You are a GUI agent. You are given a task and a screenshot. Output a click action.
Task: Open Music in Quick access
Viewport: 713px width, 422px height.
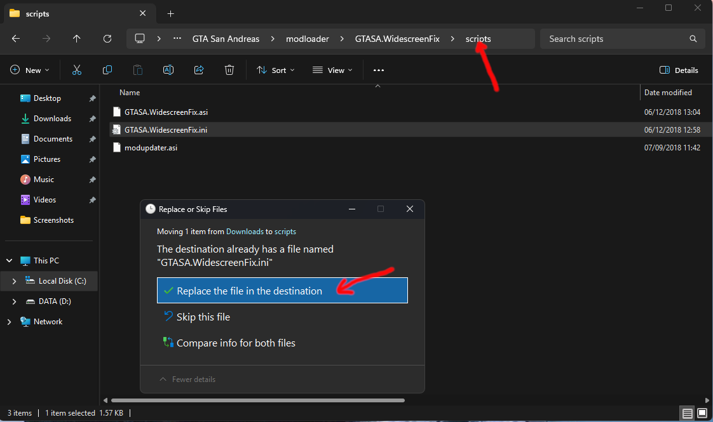[x=44, y=180]
